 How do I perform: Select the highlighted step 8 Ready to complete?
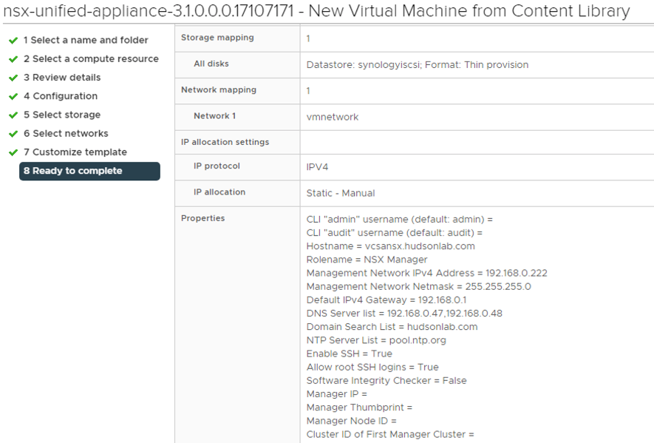click(89, 171)
